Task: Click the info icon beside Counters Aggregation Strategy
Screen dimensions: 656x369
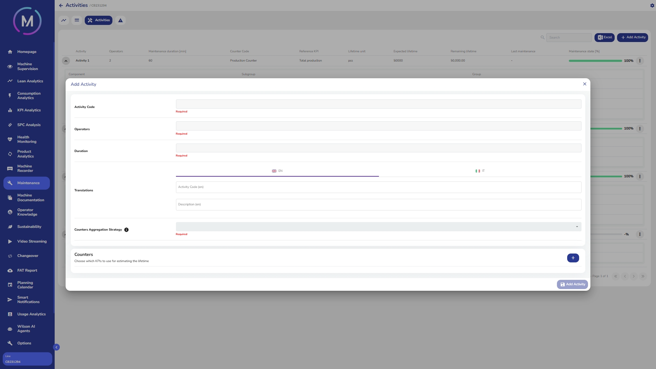Action: [x=126, y=230]
